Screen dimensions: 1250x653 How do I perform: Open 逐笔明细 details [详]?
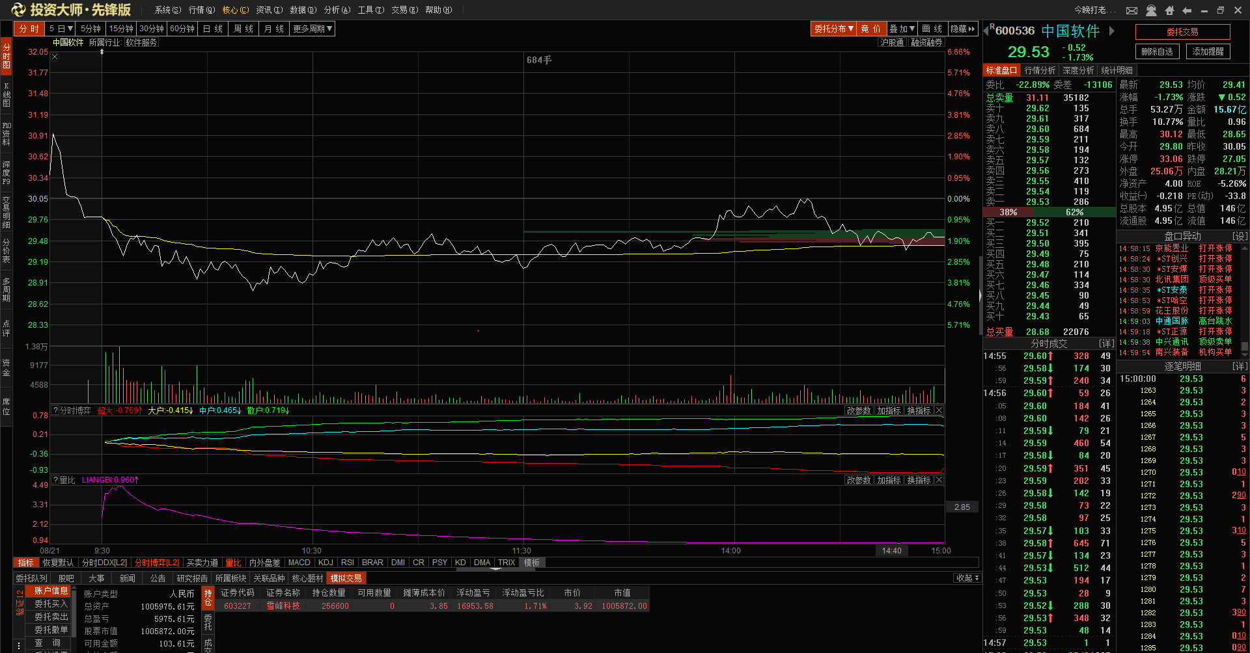point(1240,366)
